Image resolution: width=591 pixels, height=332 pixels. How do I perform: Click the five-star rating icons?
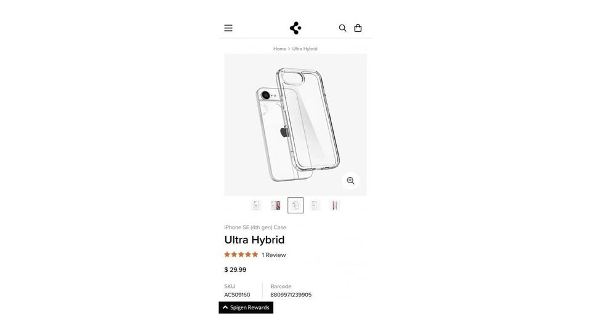241,255
